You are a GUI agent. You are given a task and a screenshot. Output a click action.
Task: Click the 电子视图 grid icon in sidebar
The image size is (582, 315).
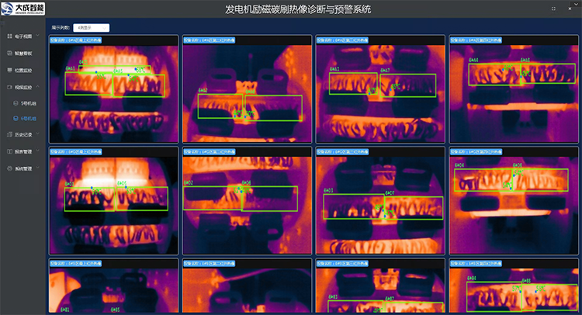coord(8,36)
